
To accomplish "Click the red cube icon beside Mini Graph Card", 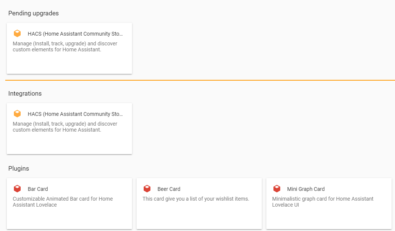I will 277,189.
